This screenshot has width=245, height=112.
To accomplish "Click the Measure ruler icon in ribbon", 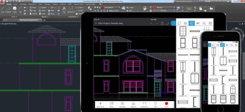I will (189, 9).
